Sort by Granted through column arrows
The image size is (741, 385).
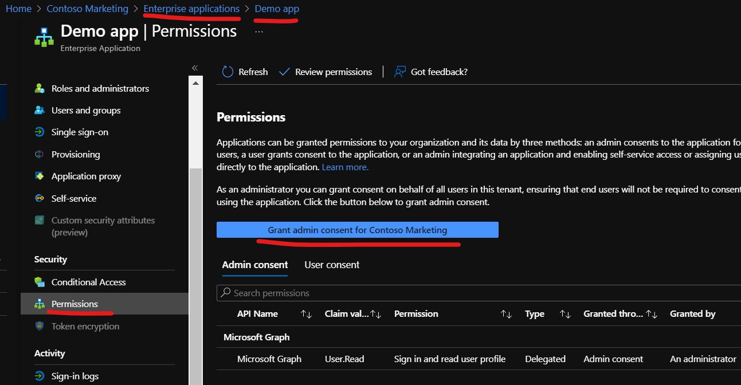pos(652,314)
